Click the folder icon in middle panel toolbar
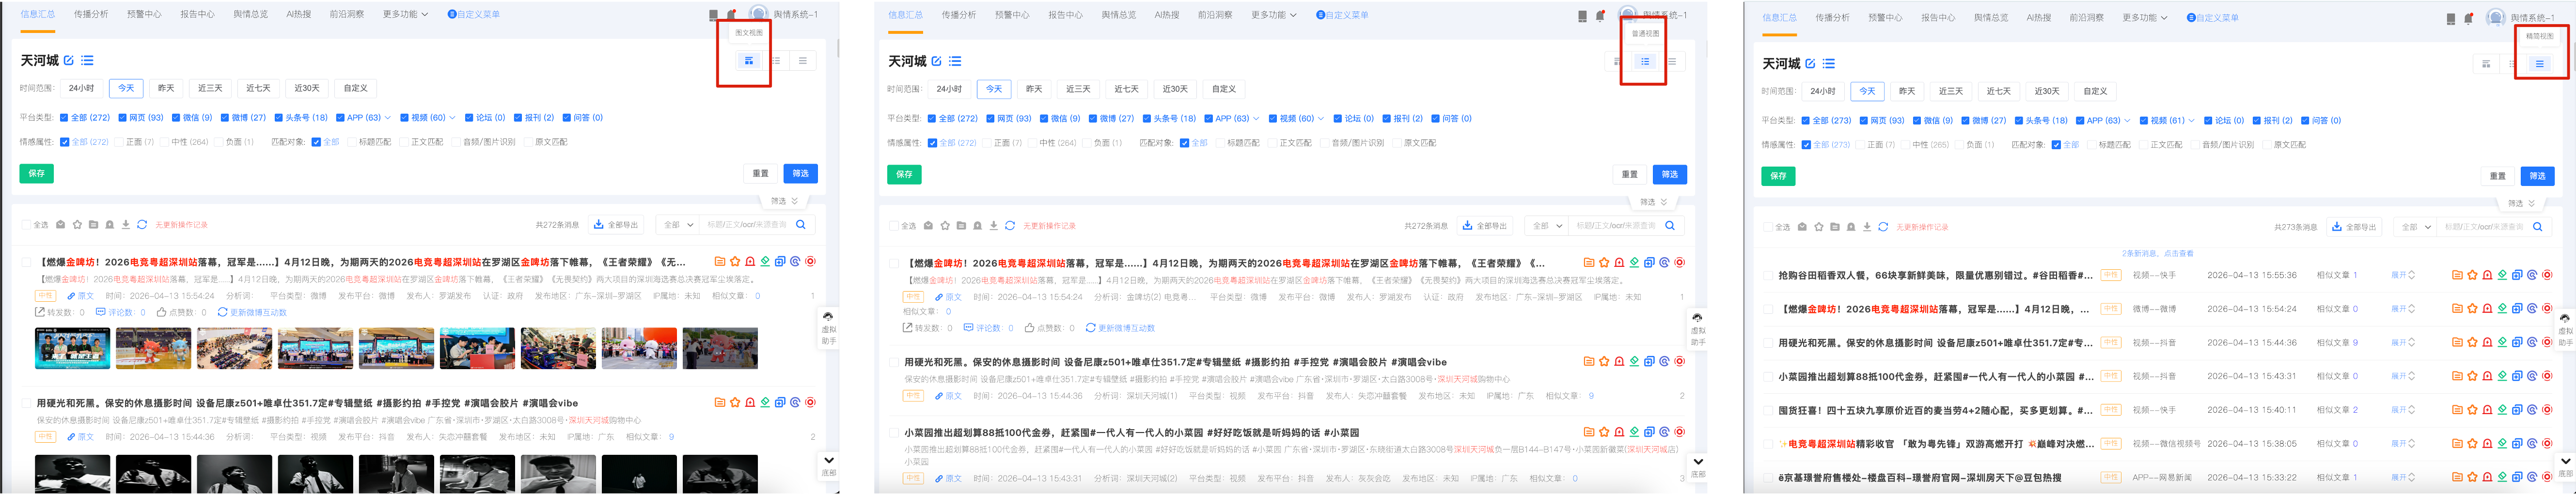The image size is (2576, 495). point(961,226)
